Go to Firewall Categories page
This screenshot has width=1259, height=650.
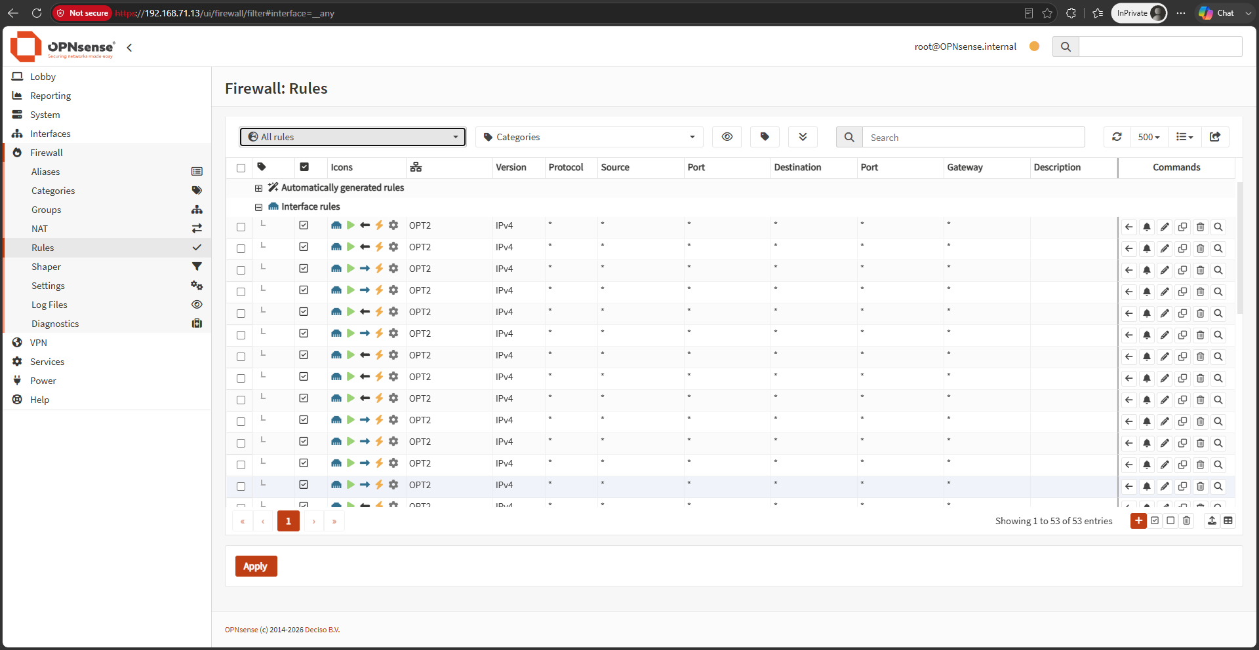tap(53, 191)
